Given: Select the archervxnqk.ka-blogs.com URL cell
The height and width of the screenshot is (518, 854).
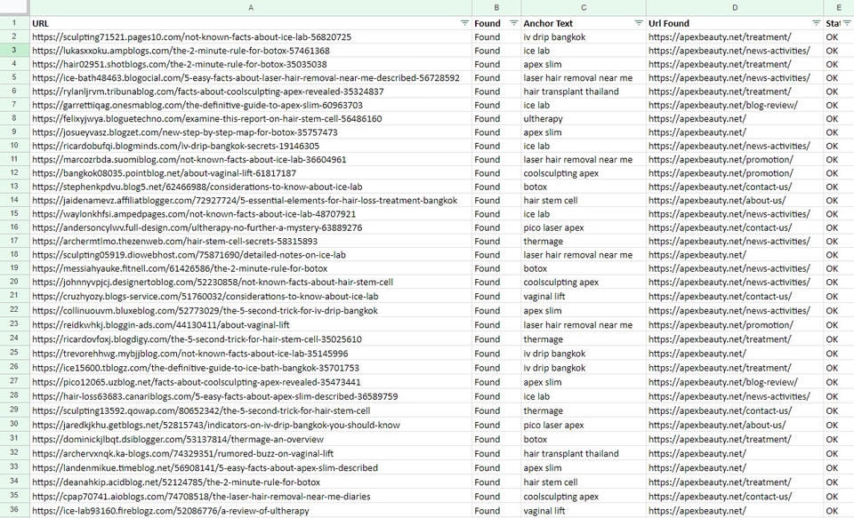Looking at the screenshot, I should (x=251, y=453).
